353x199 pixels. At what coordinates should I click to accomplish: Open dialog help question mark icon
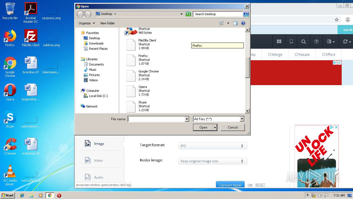[x=243, y=23]
